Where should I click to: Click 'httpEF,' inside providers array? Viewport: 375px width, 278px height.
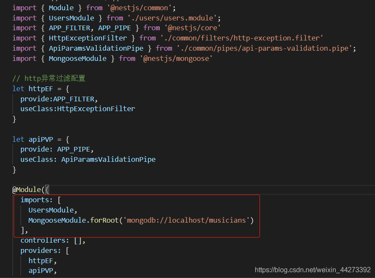pyautogui.click(x=43, y=261)
